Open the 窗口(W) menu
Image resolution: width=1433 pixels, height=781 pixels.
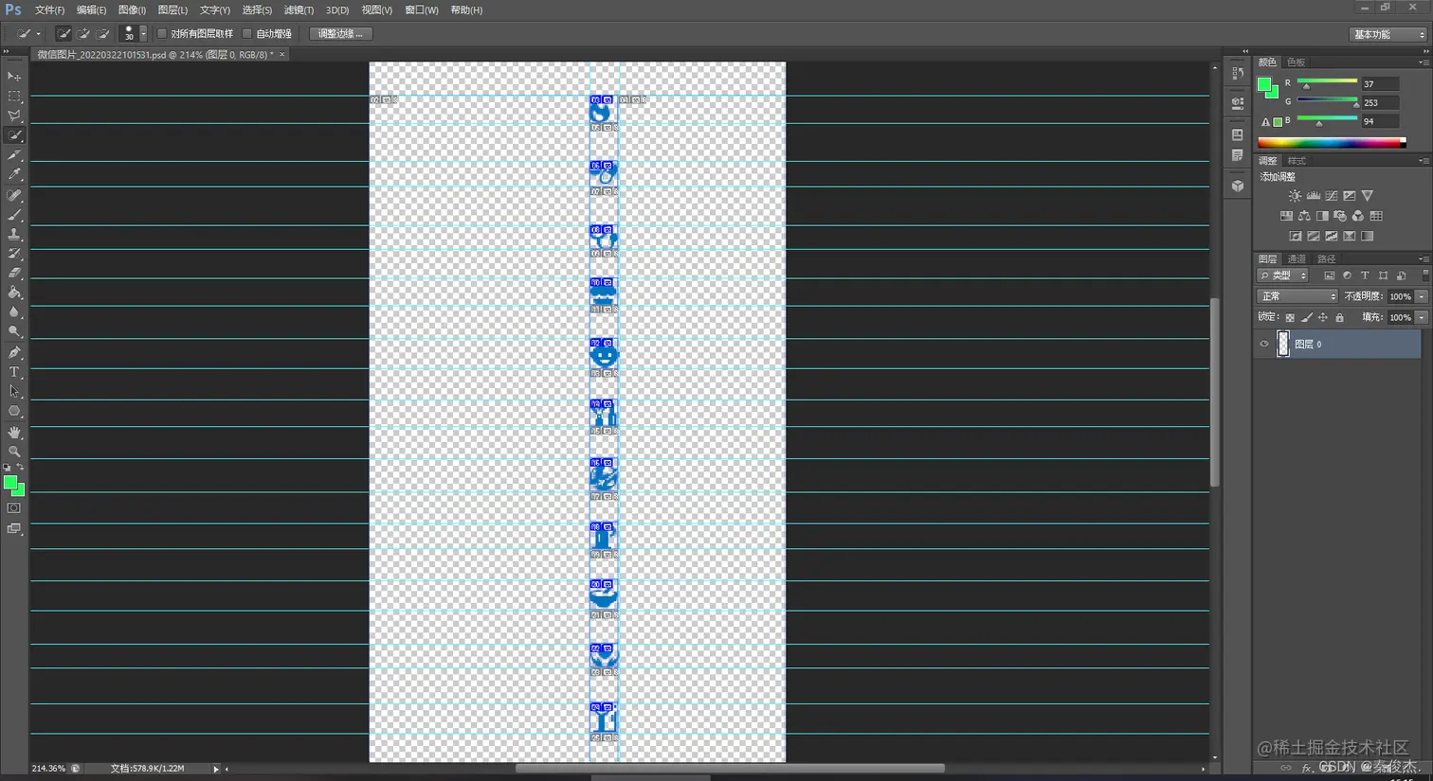(x=421, y=9)
